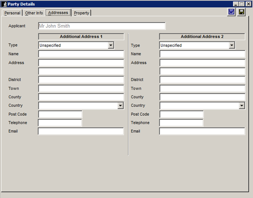Select the Addresses tab
This screenshot has height=198, width=253.
click(x=58, y=12)
